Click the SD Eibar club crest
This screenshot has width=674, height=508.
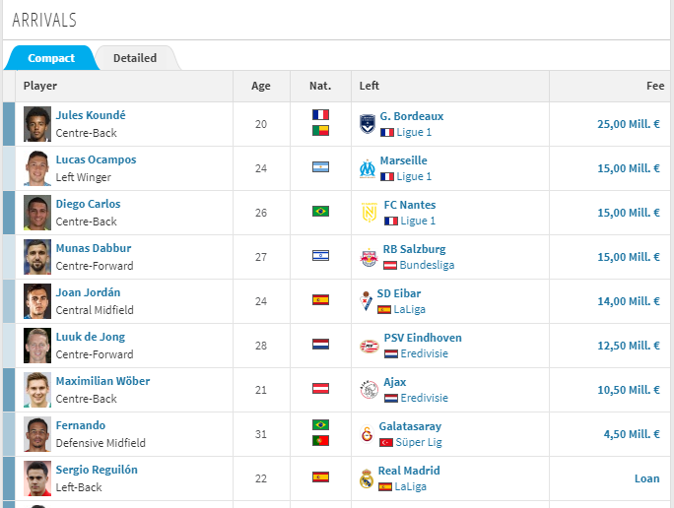[366, 301]
